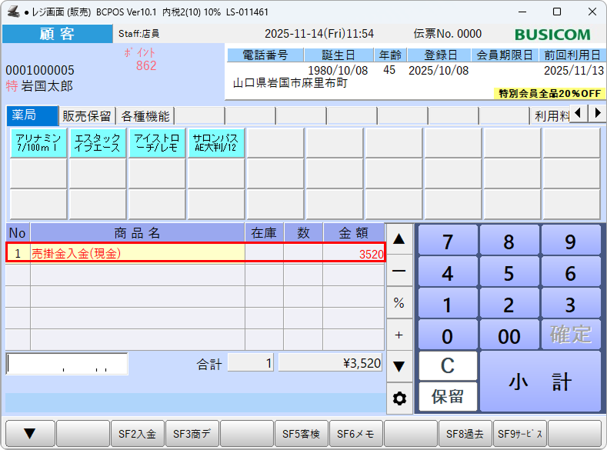Click the percent discount button
This screenshot has width=607, height=450.
[x=399, y=303]
